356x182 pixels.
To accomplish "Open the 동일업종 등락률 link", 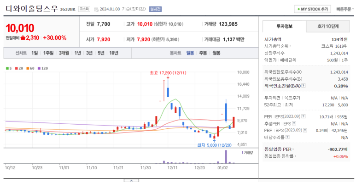I will [280, 156].
